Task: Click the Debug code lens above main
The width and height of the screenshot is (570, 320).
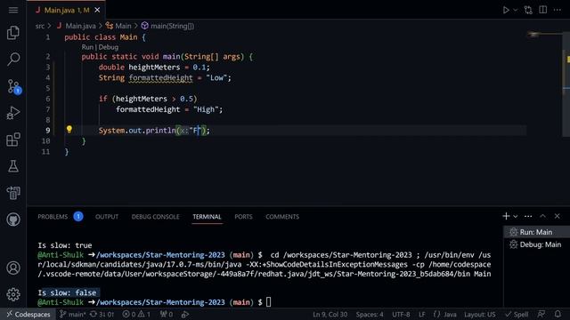Action: click(x=109, y=47)
